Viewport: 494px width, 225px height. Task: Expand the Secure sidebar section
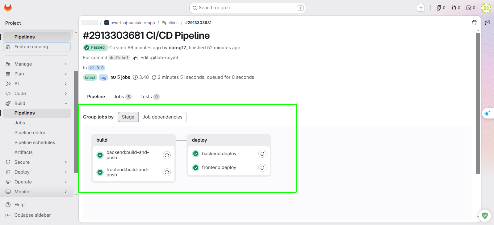pos(37,162)
